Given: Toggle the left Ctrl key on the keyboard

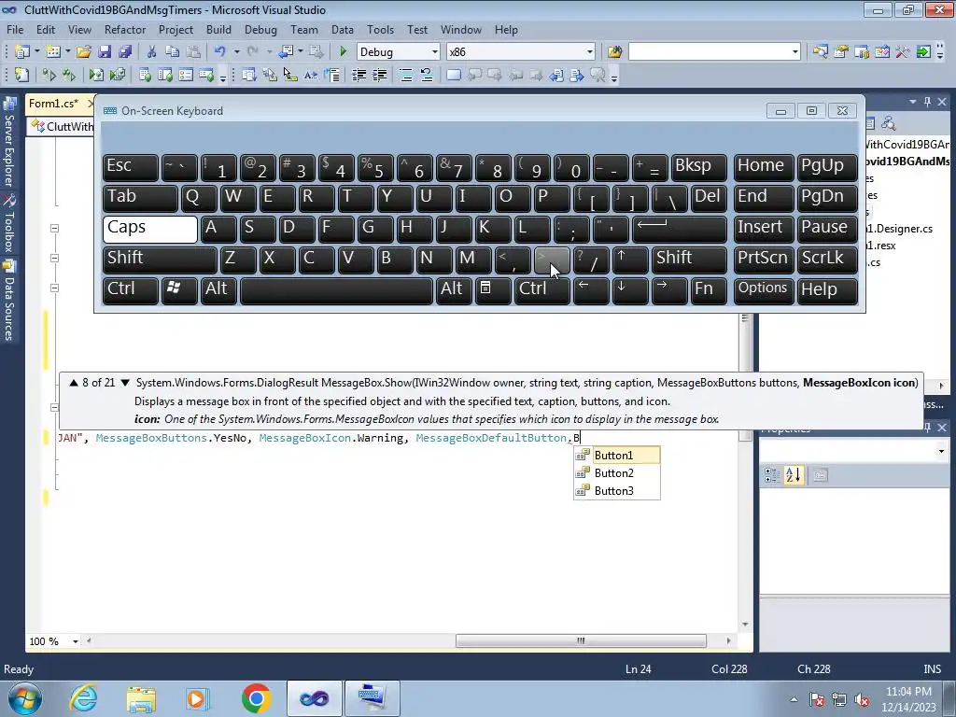Looking at the screenshot, I should tap(131, 290).
